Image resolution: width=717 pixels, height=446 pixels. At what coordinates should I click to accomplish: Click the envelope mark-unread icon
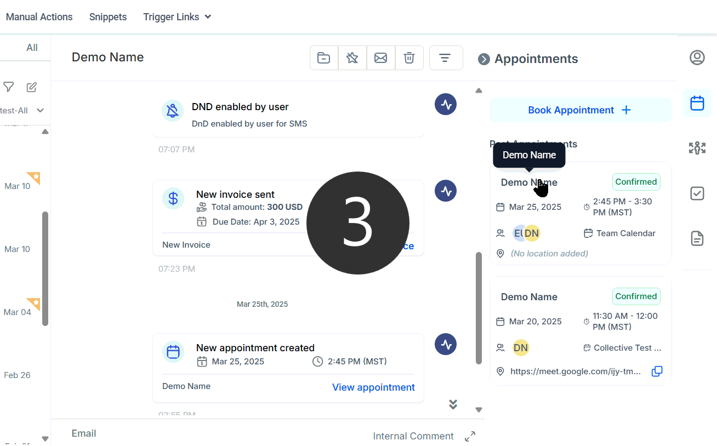click(381, 58)
